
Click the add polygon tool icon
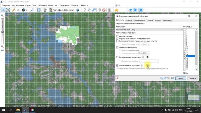point(94,10)
